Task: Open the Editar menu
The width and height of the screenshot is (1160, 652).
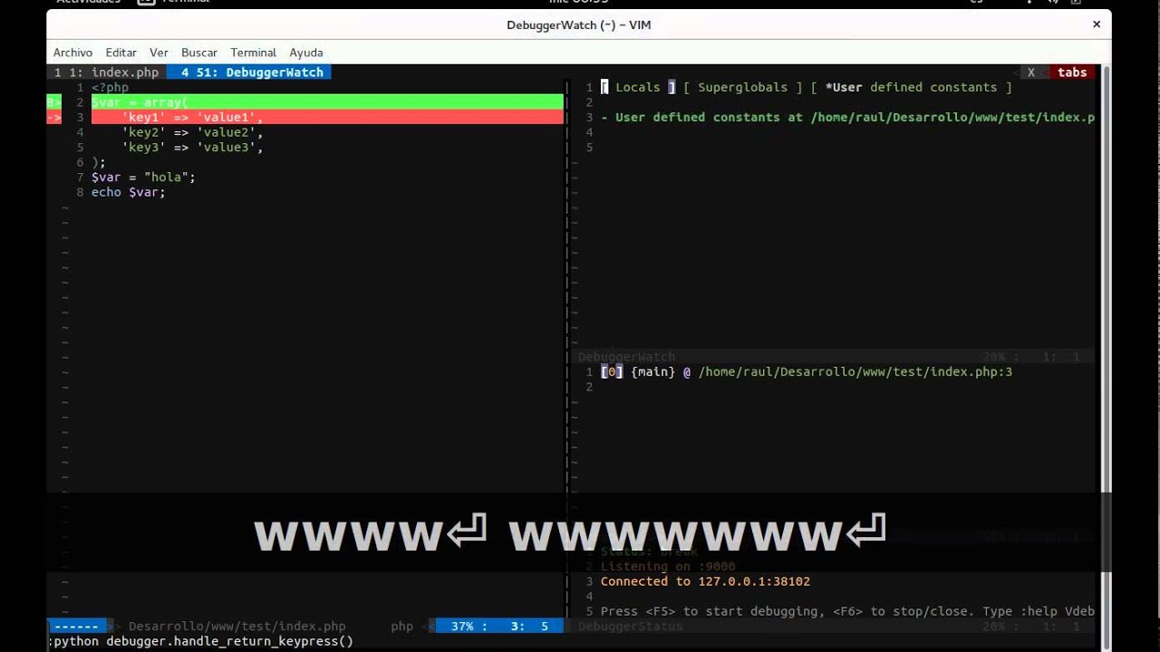Action: [121, 53]
